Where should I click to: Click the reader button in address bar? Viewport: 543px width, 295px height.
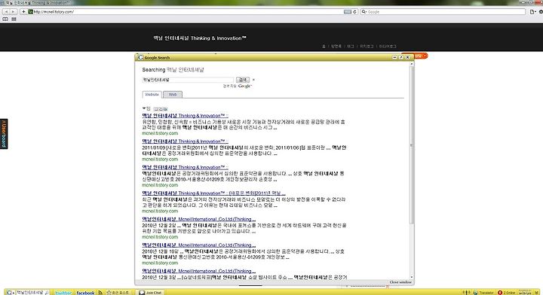(348, 12)
